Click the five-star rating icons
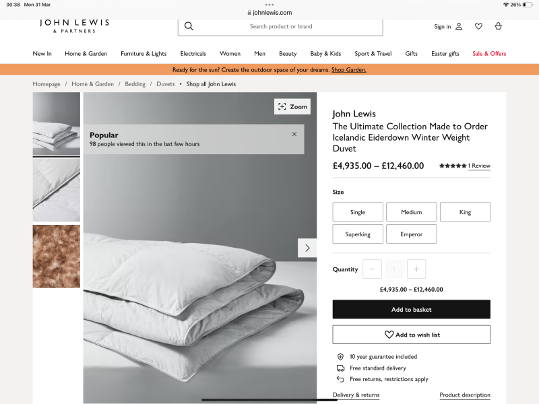Screen dimensions: 539x404 [x=453, y=166]
